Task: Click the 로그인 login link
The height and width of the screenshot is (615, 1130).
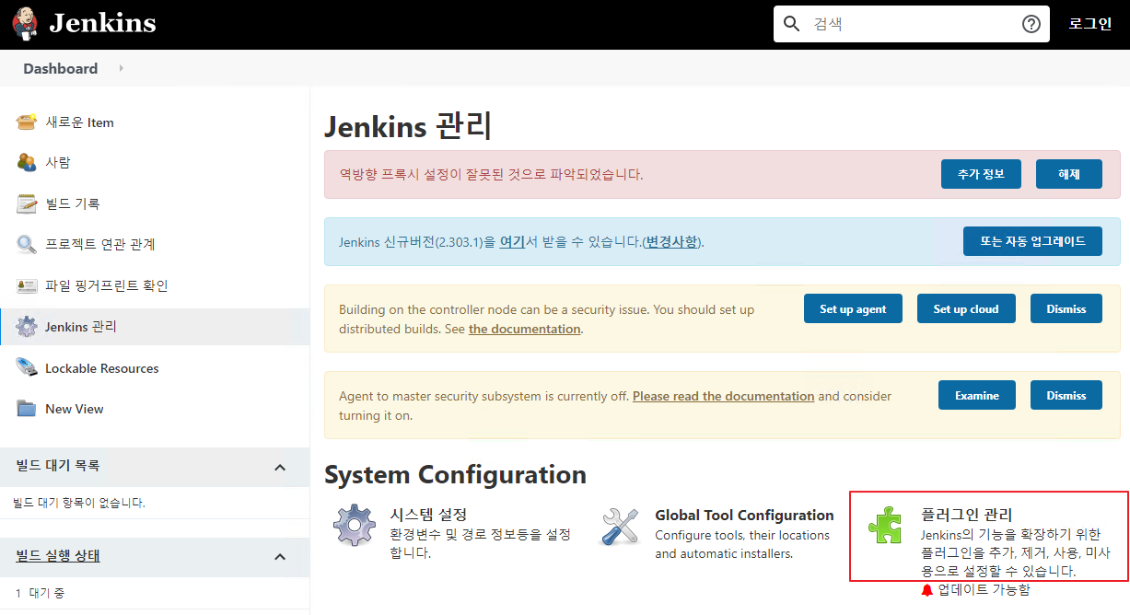Action: pyautogui.click(x=1090, y=24)
